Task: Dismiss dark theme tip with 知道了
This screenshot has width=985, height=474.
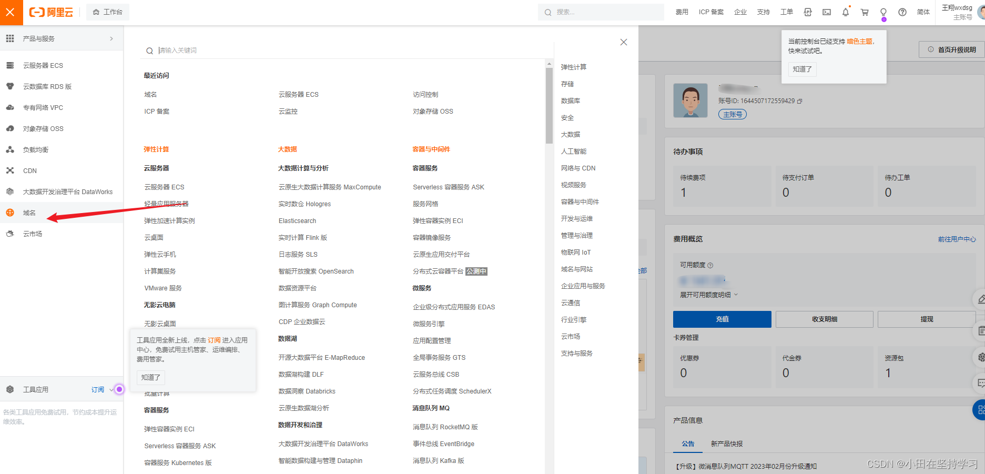Action: pos(803,69)
